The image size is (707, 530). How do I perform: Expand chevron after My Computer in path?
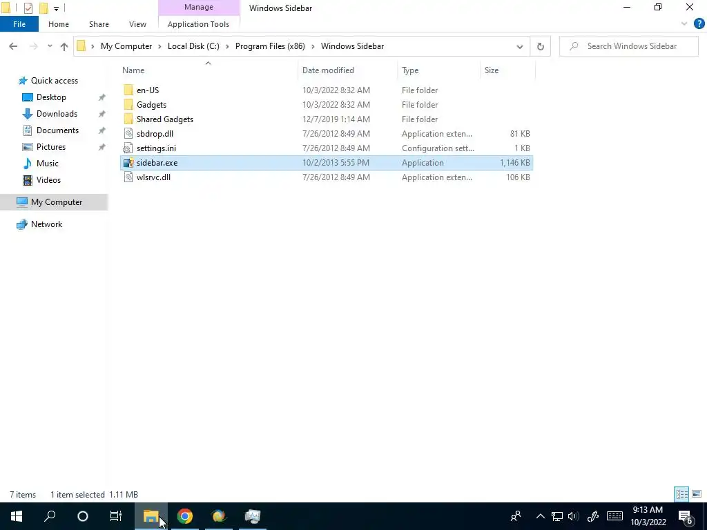click(159, 46)
